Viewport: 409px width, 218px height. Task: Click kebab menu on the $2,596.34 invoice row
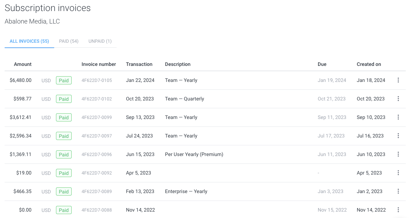click(398, 136)
